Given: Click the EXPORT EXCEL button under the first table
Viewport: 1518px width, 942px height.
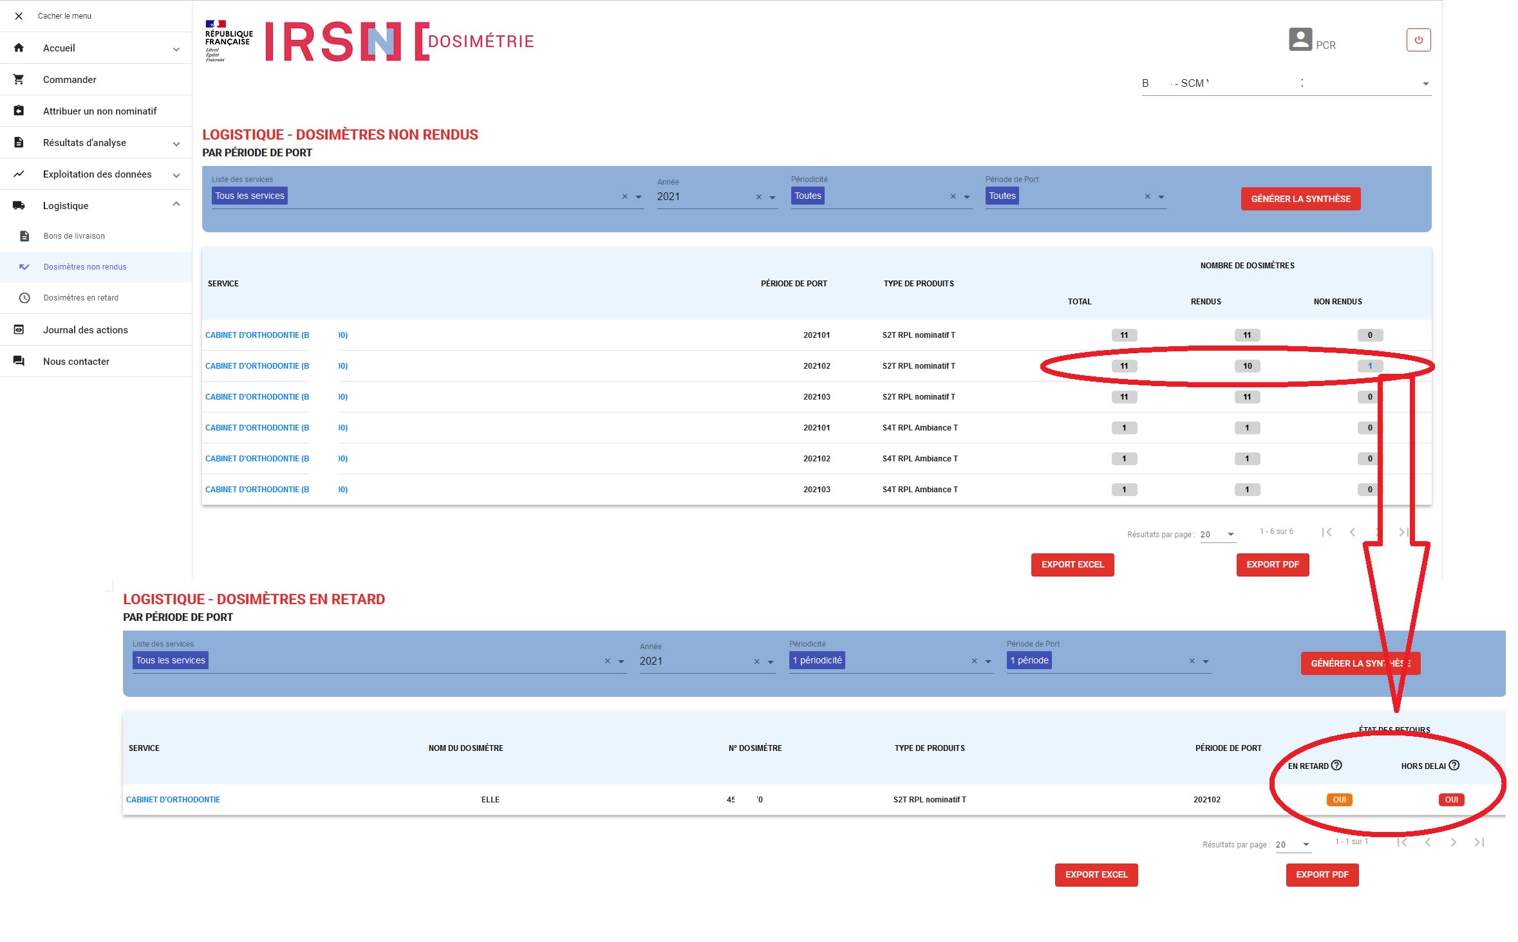Looking at the screenshot, I should [1072, 564].
